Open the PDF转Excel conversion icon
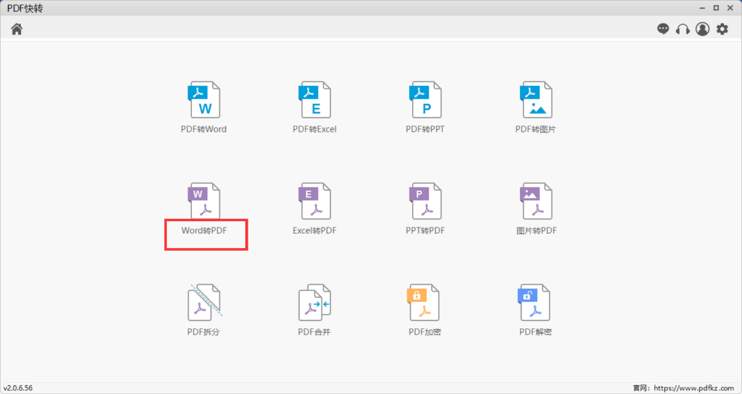The image size is (742, 394). tap(315, 100)
